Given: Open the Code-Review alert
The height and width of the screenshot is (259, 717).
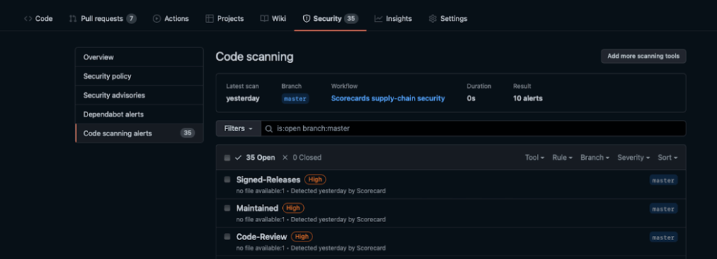Looking at the screenshot, I should (262, 237).
